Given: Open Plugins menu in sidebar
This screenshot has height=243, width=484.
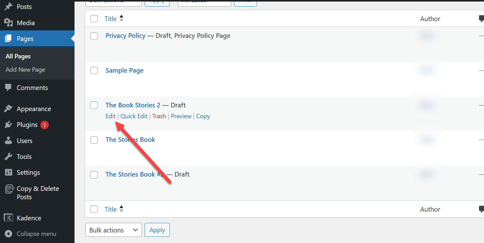Looking at the screenshot, I should [27, 124].
